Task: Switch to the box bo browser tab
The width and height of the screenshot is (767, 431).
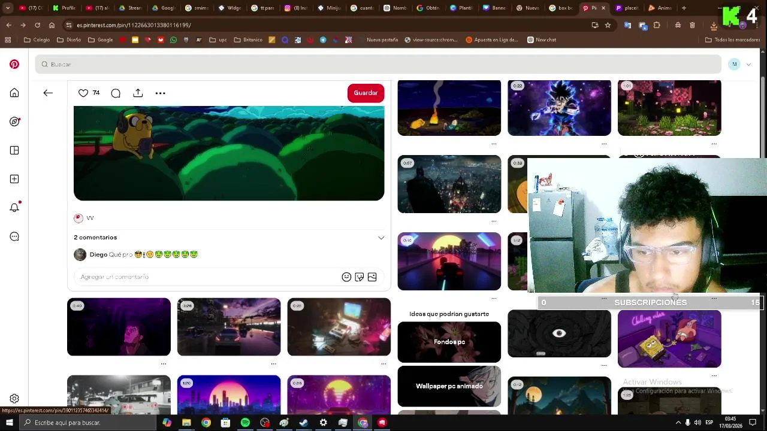Action: [x=561, y=8]
